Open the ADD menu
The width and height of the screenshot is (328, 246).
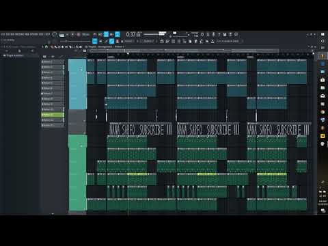(12, 34)
